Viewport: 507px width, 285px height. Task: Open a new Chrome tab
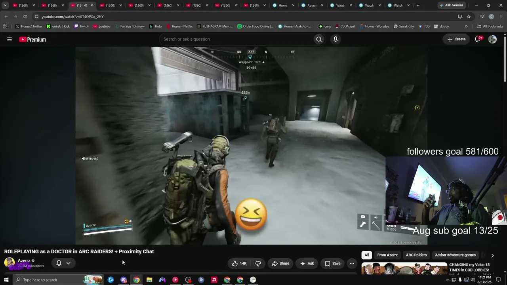coord(418,5)
